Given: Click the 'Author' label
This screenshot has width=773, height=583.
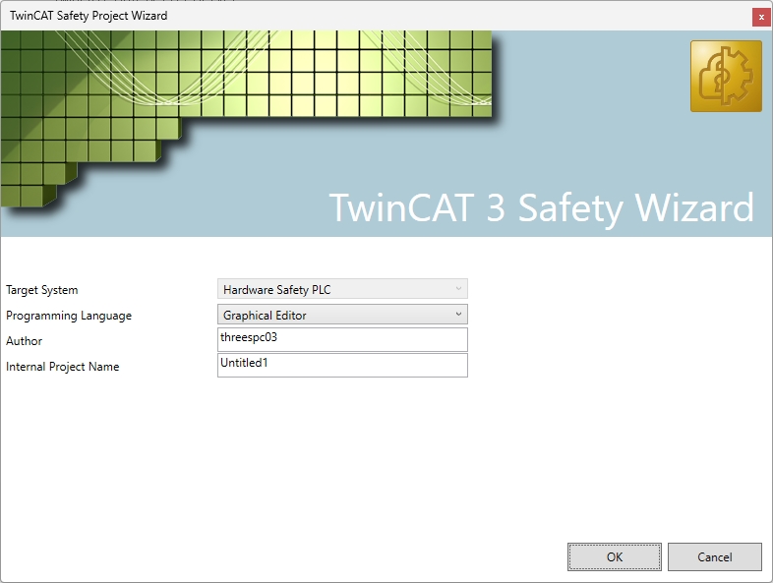Looking at the screenshot, I should 25,341.
